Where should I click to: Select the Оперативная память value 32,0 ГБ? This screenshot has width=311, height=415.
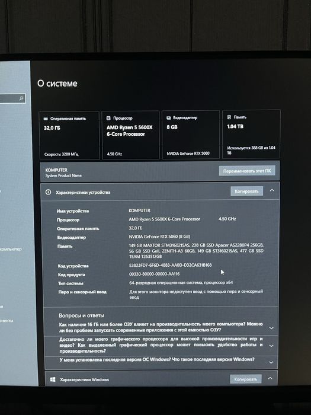(136, 228)
